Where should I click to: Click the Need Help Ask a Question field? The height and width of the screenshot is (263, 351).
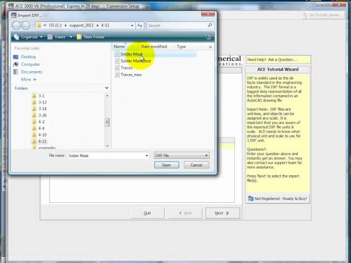tap(278, 60)
